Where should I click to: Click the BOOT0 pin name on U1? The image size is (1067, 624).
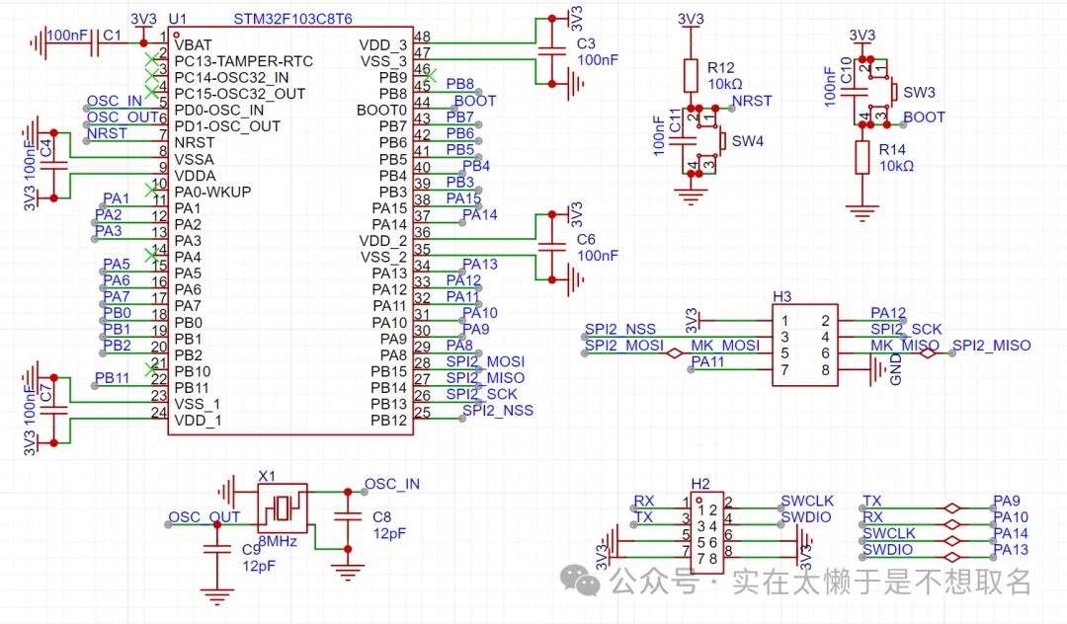pyautogui.click(x=381, y=110)
